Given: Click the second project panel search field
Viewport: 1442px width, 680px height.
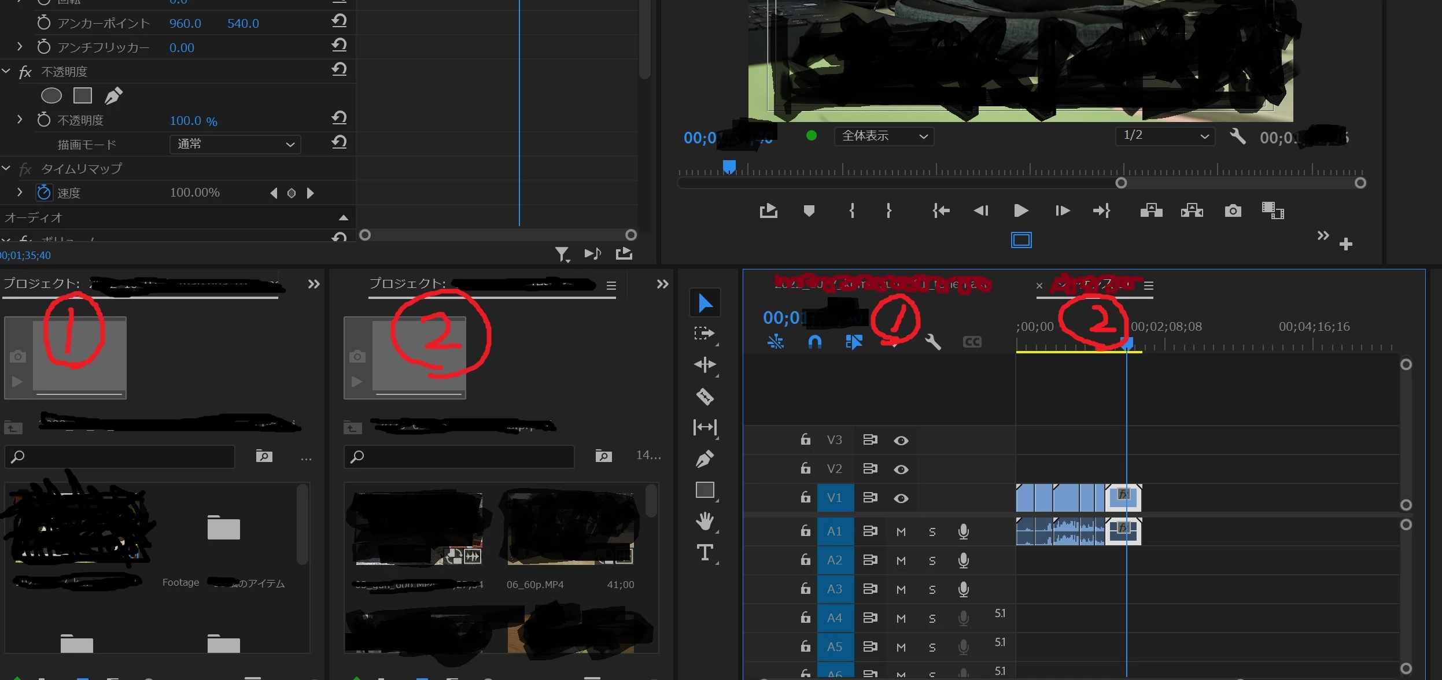Looking at the screenshot, I should (x=460, y=456).
